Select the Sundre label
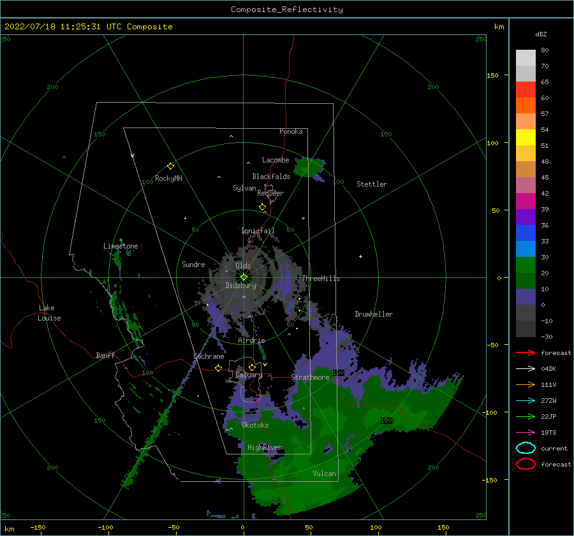 193,264
